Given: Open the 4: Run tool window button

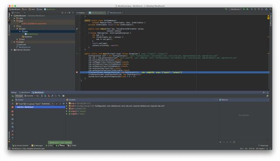Looking at the screenshot, I should coord(49,146).
